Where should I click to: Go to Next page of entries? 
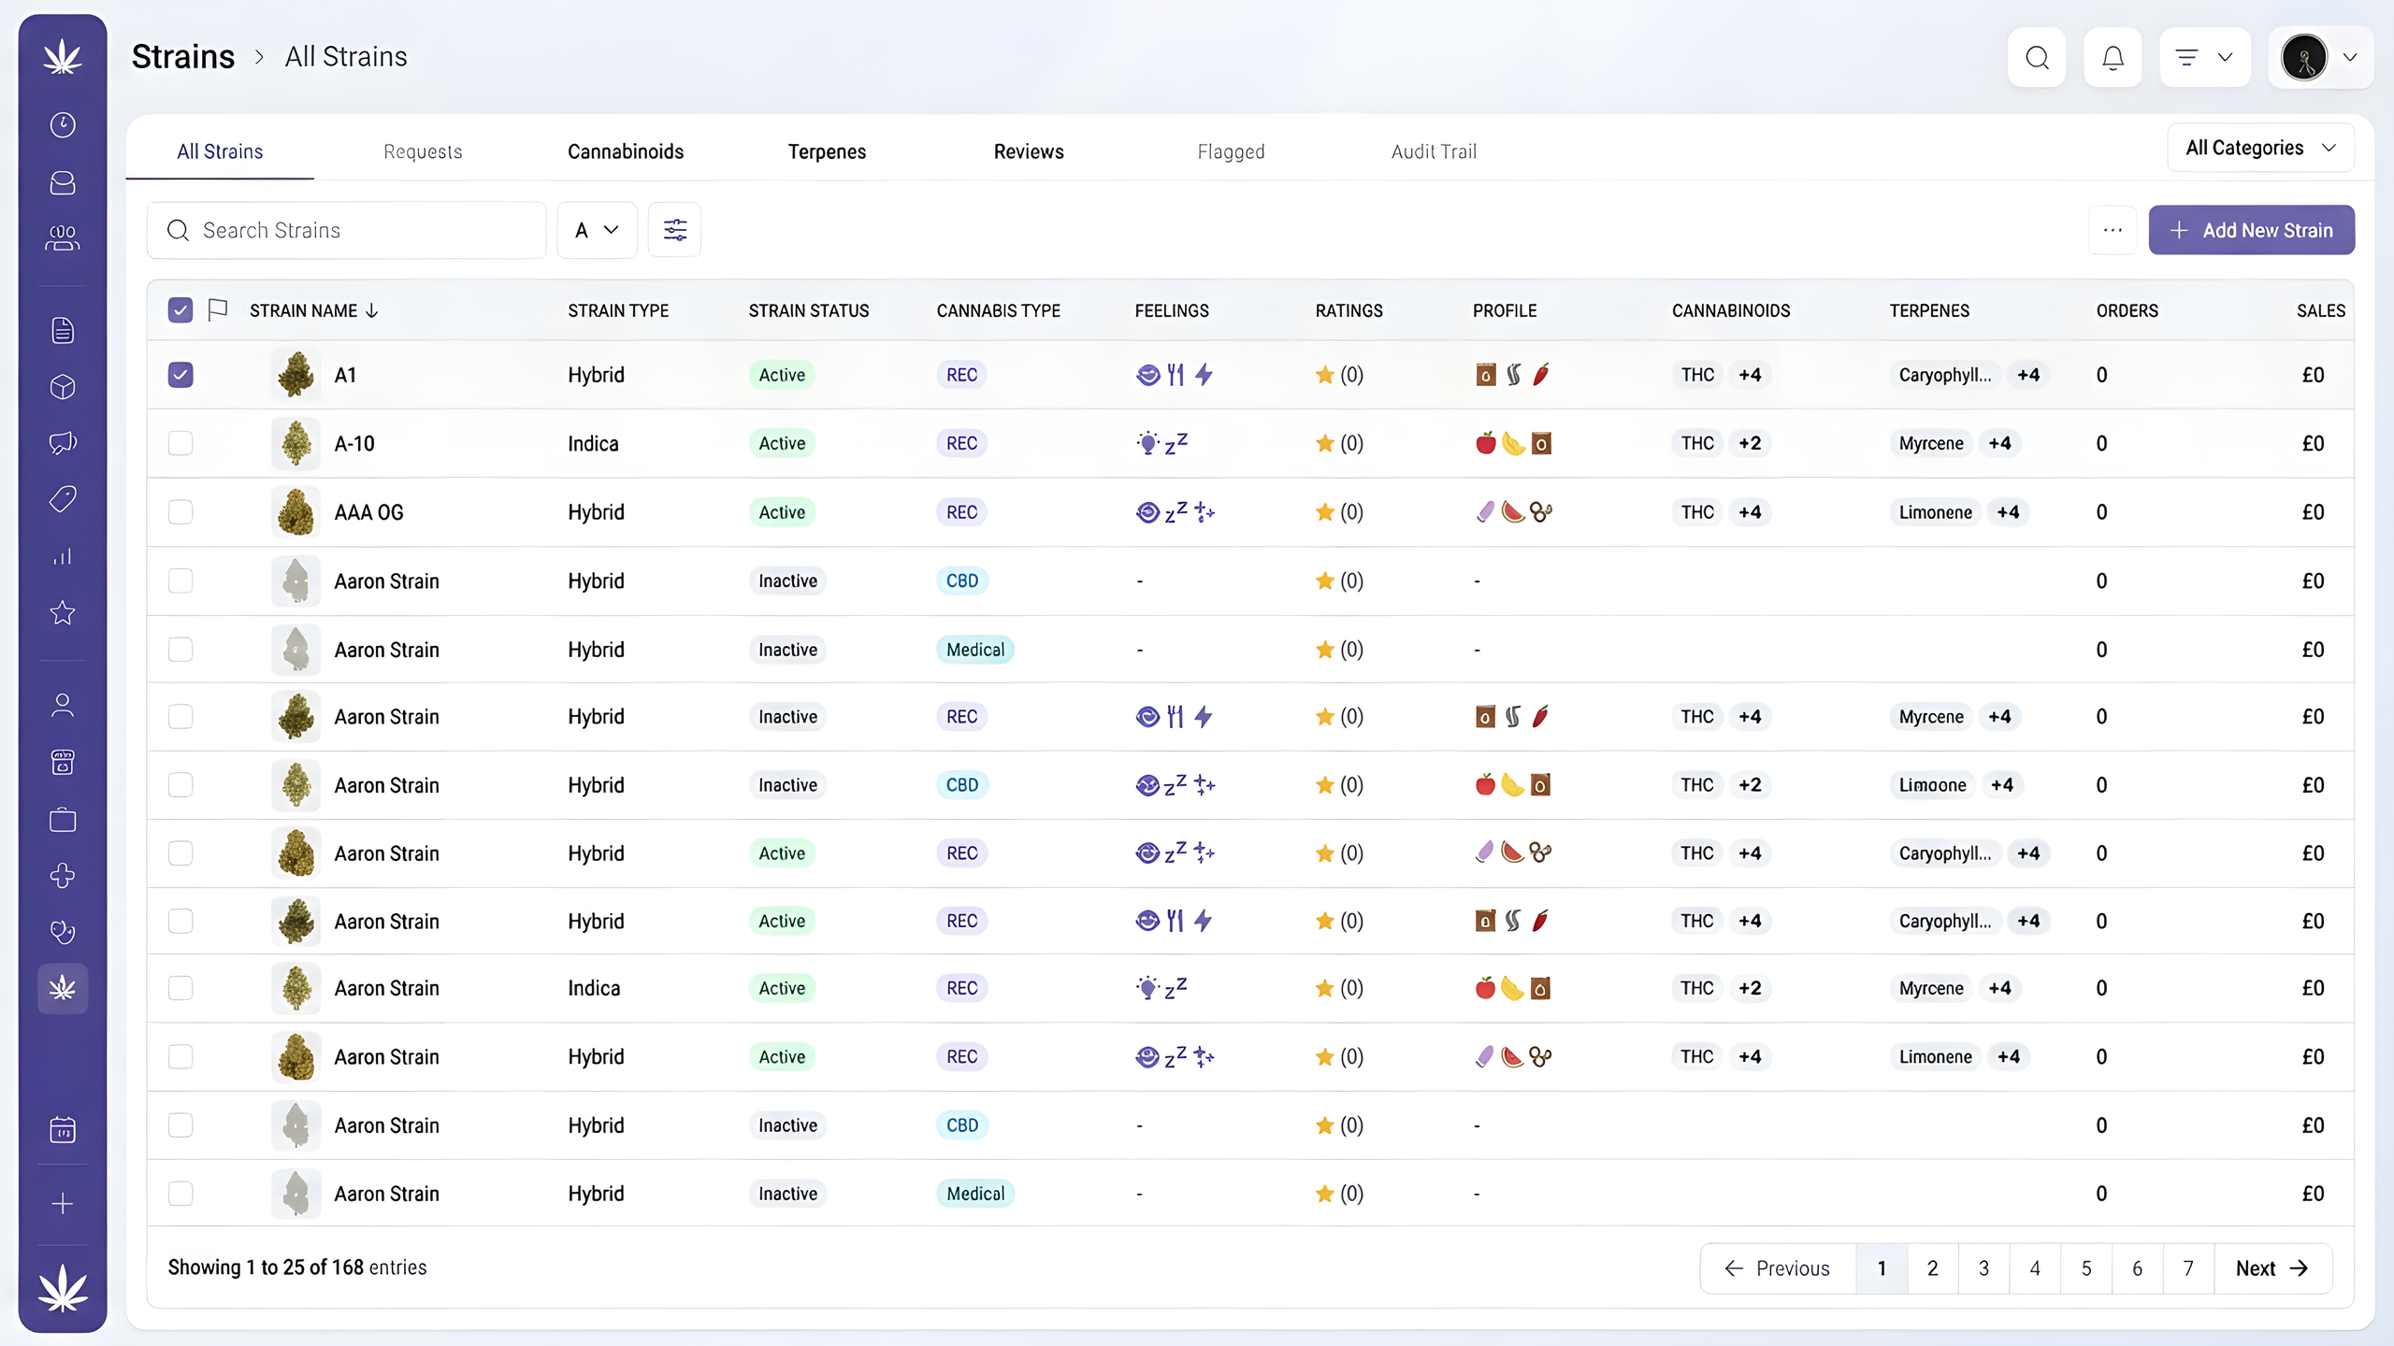pyautogui.click(x=2272, y=1268)
